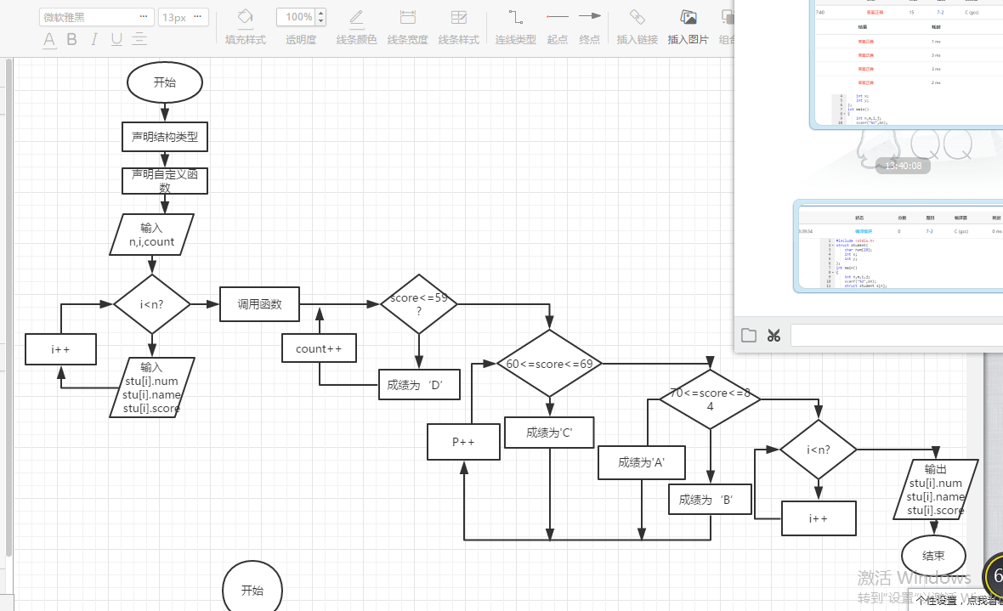The image size is (1003, 611).
Task: Select the 结束 ellipse shape
Action: pos(934,556)
